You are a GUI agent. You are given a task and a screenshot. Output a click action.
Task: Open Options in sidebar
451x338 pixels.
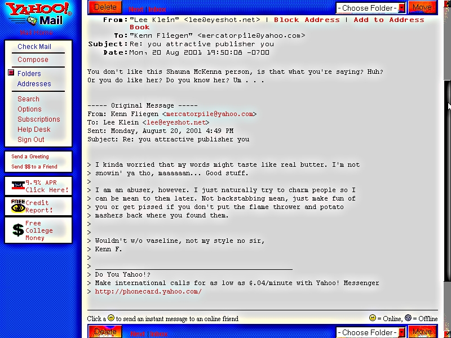29,109
